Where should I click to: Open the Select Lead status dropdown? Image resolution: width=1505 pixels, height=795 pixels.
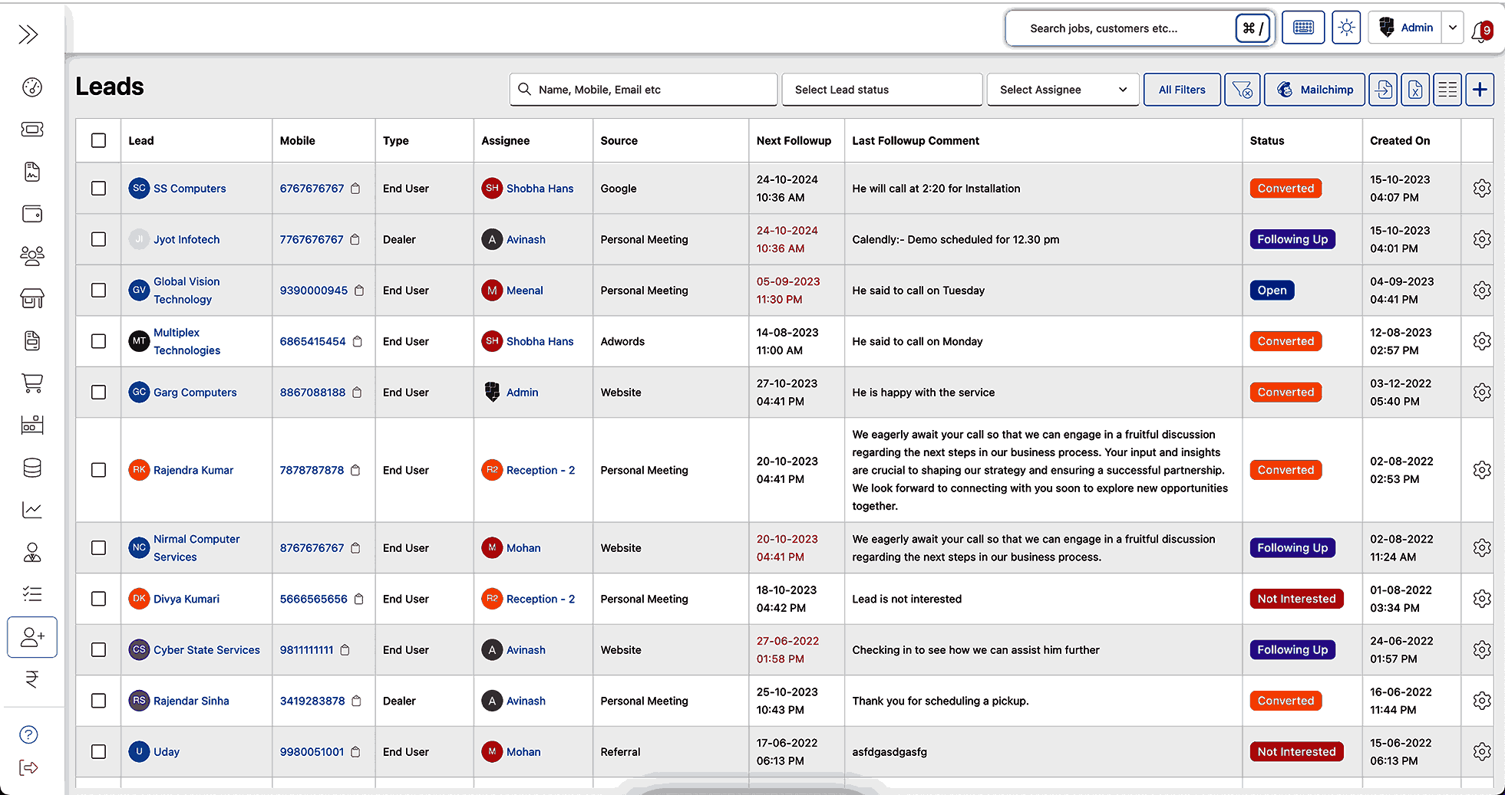882,90
